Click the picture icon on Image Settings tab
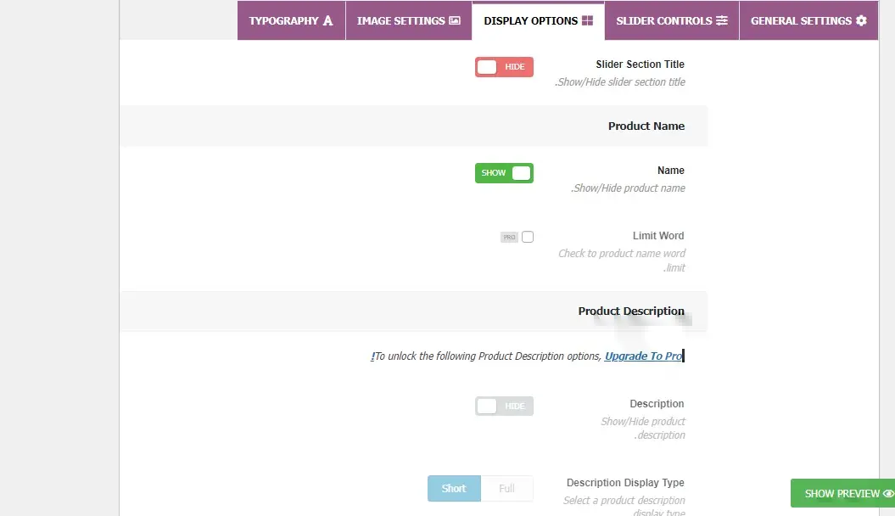 pos(455,20)
